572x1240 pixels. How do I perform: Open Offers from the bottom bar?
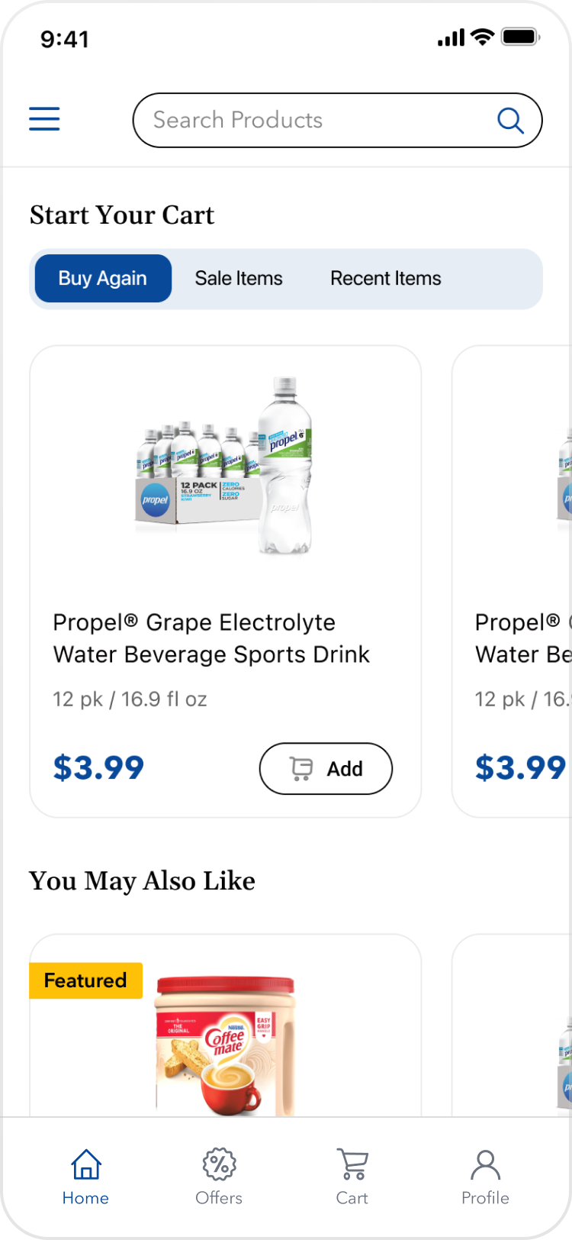pyautogui.click(x=219, y=1165)
